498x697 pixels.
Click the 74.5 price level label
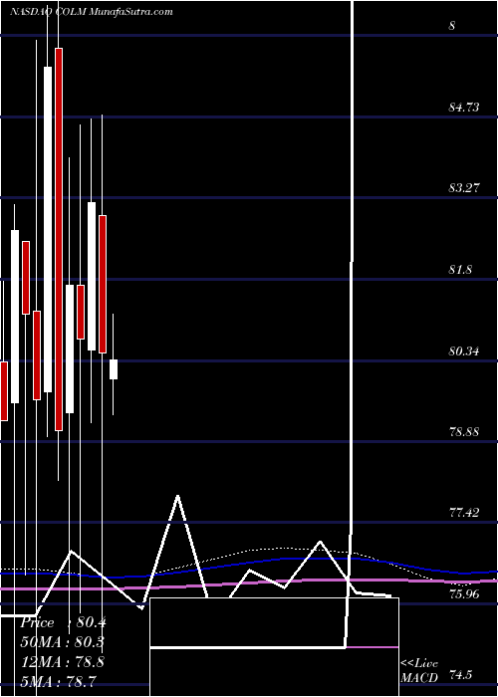[x=460, y=676]
